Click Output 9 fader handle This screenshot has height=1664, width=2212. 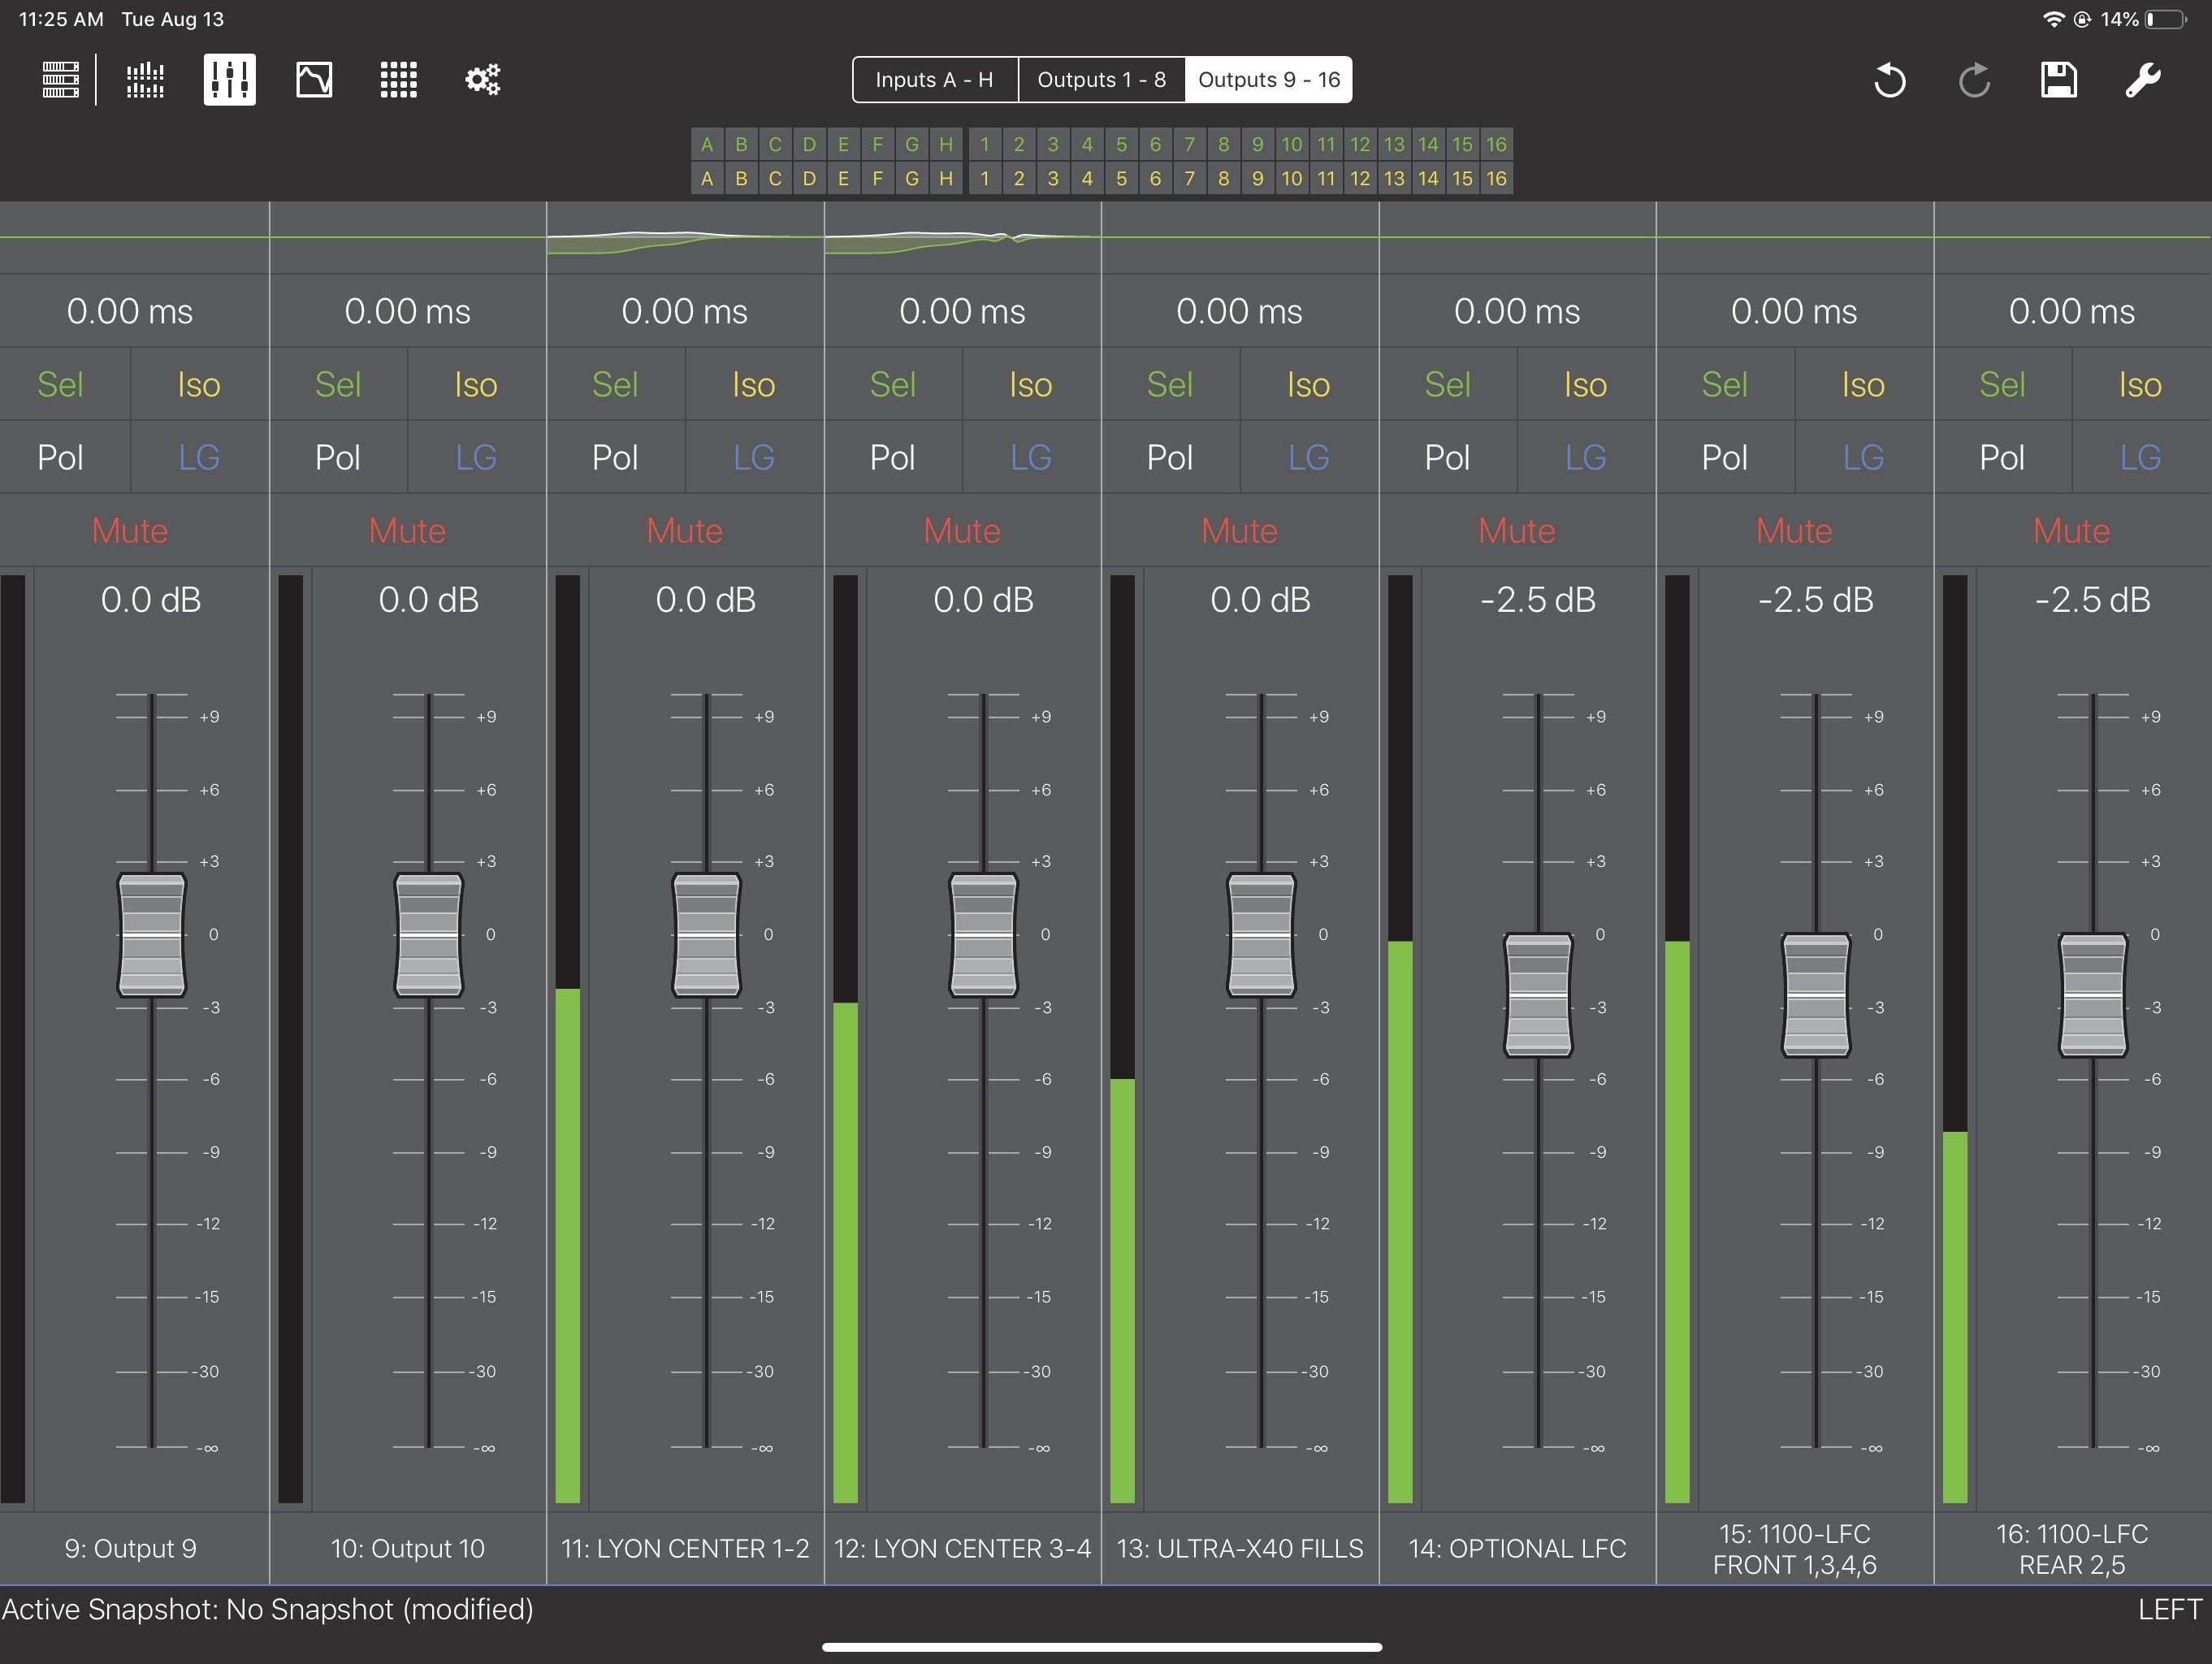[152, 935]
